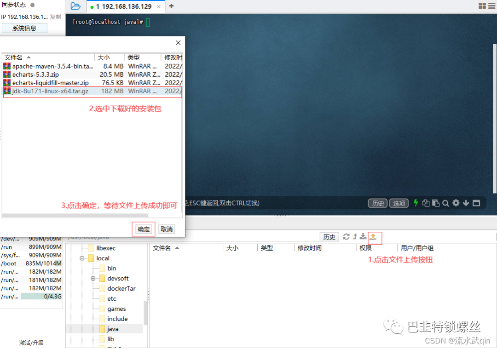Open terminal settings gear icon
This screenshot has height=349, width=497.
click(456, 203)
